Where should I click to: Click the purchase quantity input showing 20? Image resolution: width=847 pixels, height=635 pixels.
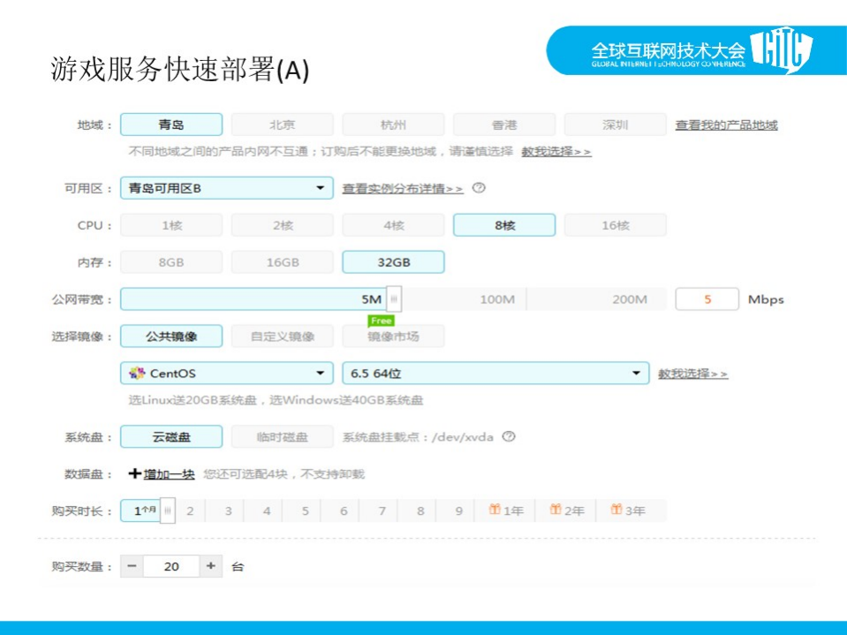pyautogui.click(x=173, y=565)
